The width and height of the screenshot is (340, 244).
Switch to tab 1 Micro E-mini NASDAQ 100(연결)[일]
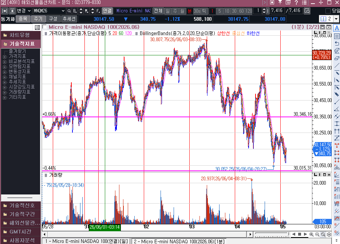tap(86, 241)
